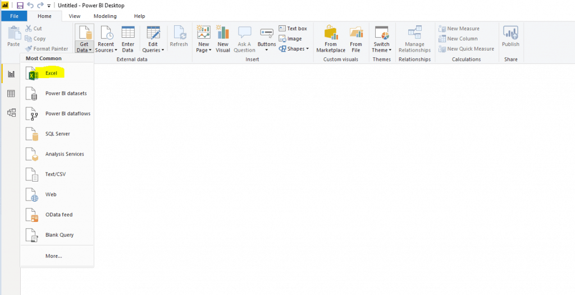
Task: Open New Page dropdown
Action: [x=203, y=39]
